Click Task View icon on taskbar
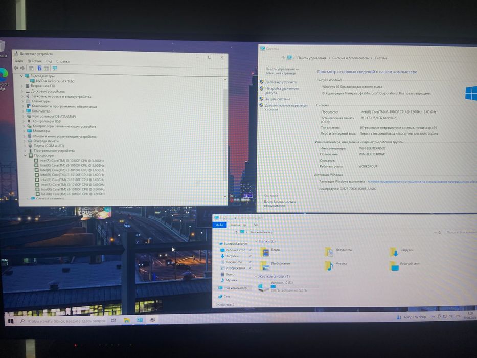The image size is (477, 358). pyautogui.click(x=113, y=320)
